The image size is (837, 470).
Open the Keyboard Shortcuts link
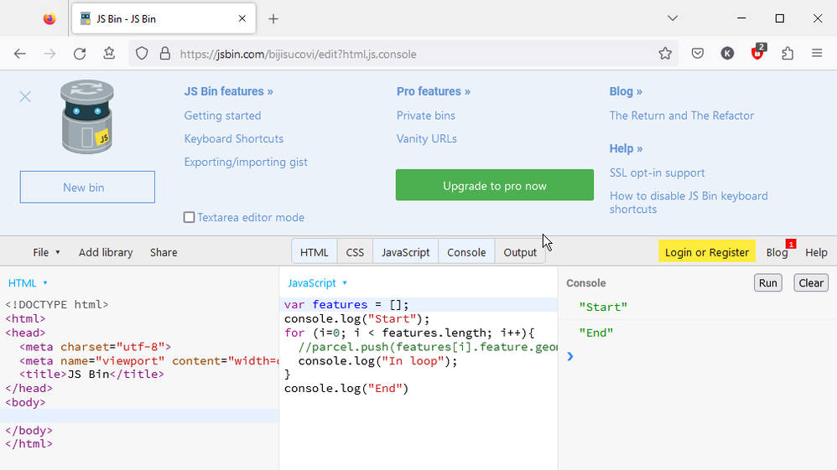tap(234, 139)
